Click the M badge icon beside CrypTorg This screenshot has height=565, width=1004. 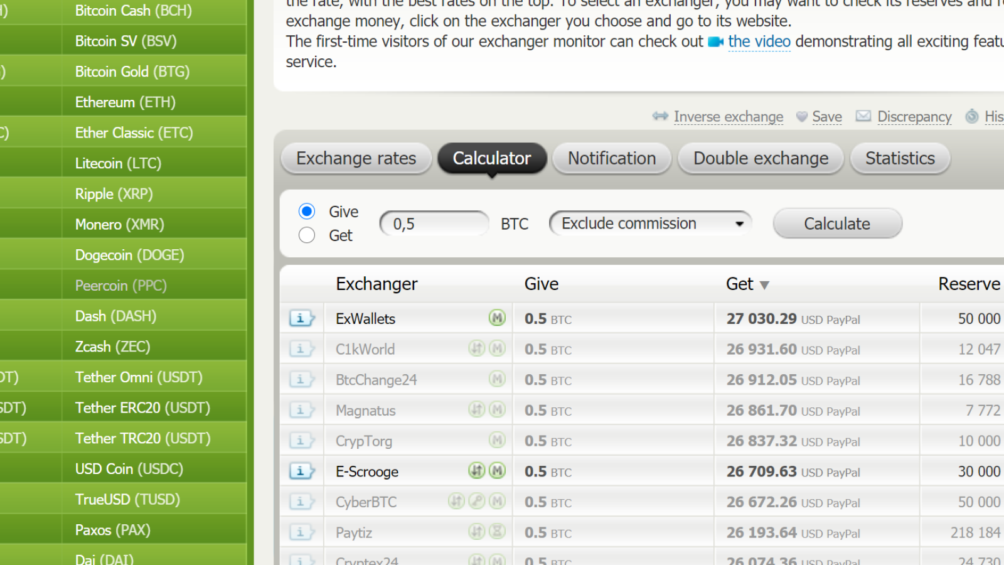point(497,440)
